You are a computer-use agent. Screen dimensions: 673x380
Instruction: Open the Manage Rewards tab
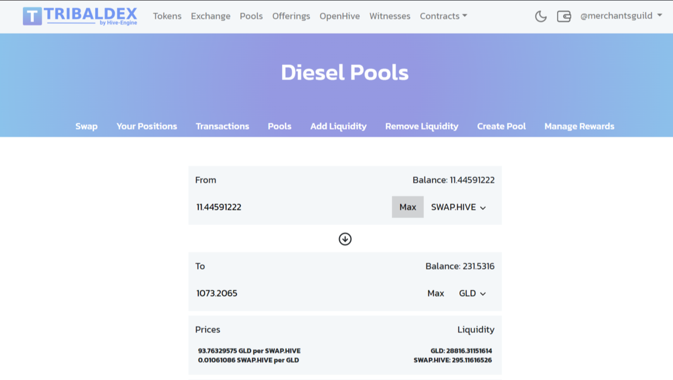click(579, 126)
